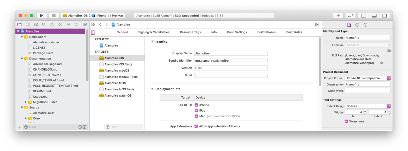Uncheck the iPad device checkbox
The height and width of the screenshot is (151, 408).
point(196,111)
